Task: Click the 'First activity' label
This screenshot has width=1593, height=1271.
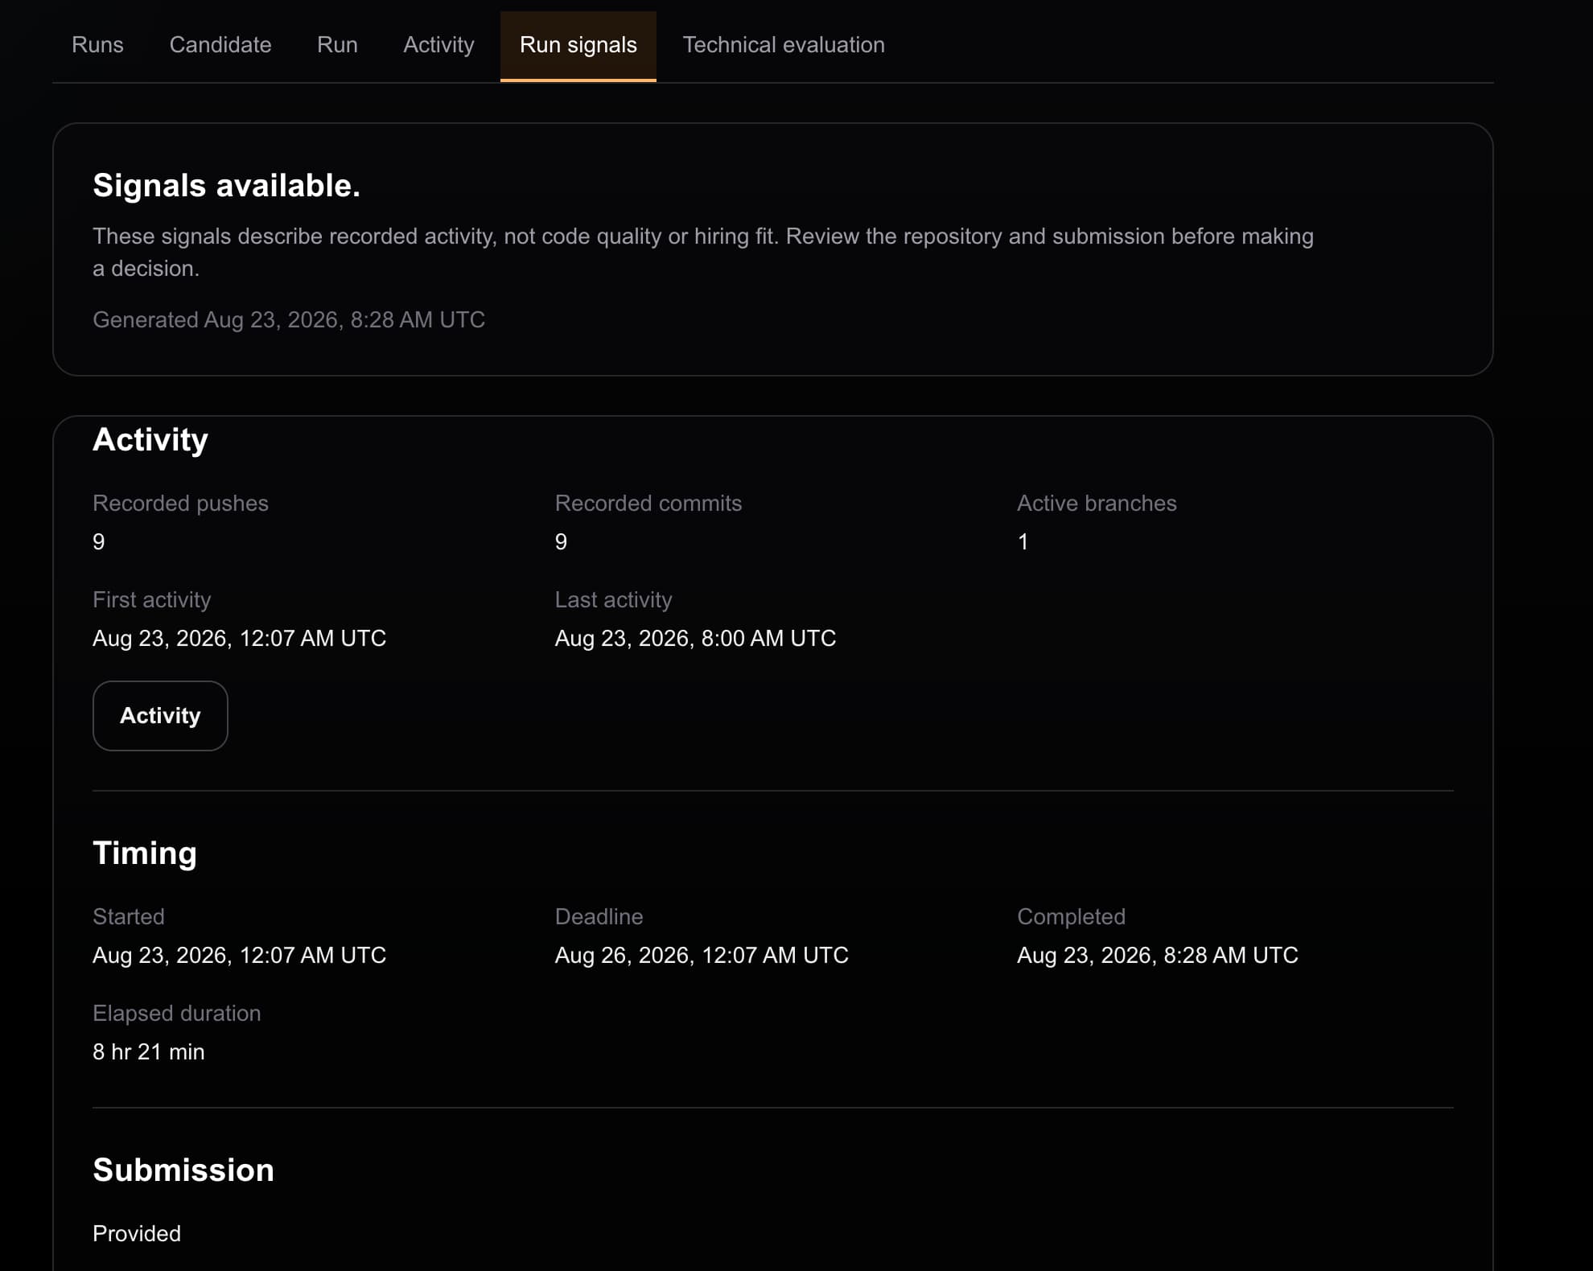Action: (x=151, y=599)
